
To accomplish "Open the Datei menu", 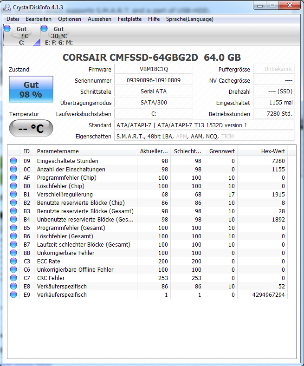I will point(13,19).
